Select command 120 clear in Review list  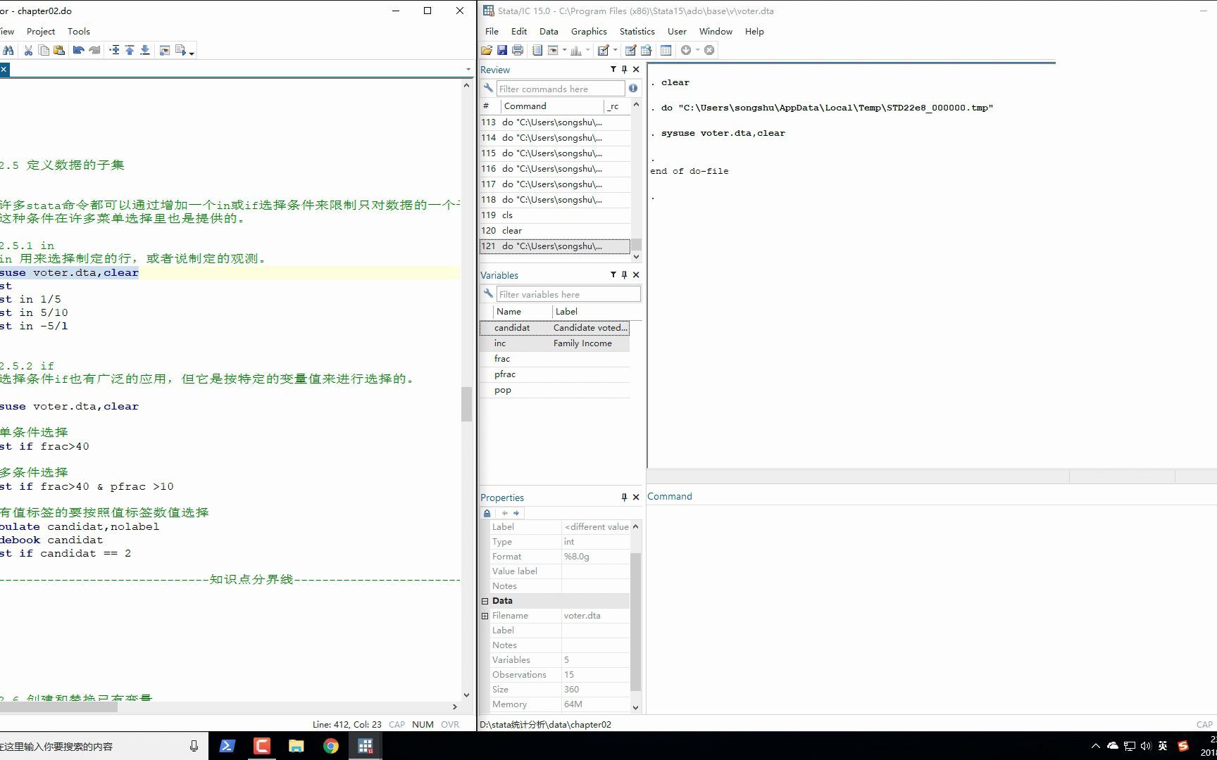click(555, 231)
